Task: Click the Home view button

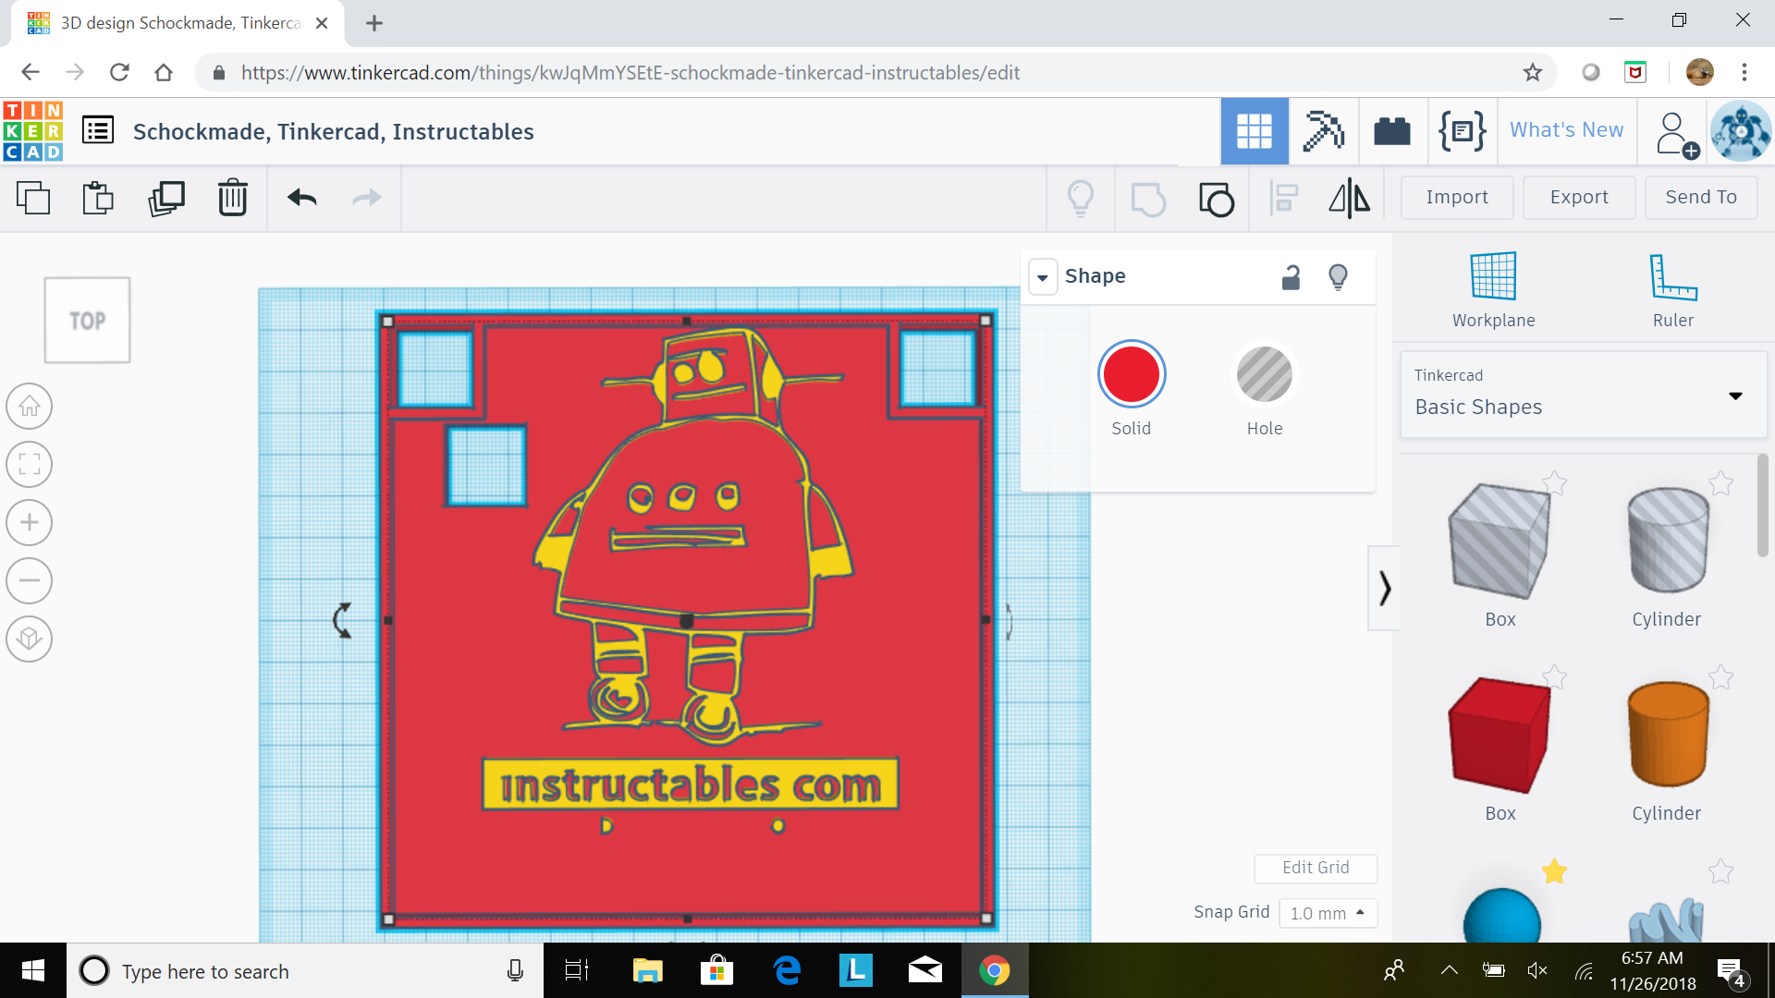Action: 30,406
